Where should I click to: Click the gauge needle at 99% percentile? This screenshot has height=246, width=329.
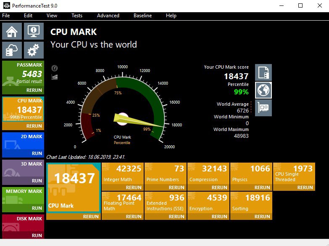[x=139, y=121]
